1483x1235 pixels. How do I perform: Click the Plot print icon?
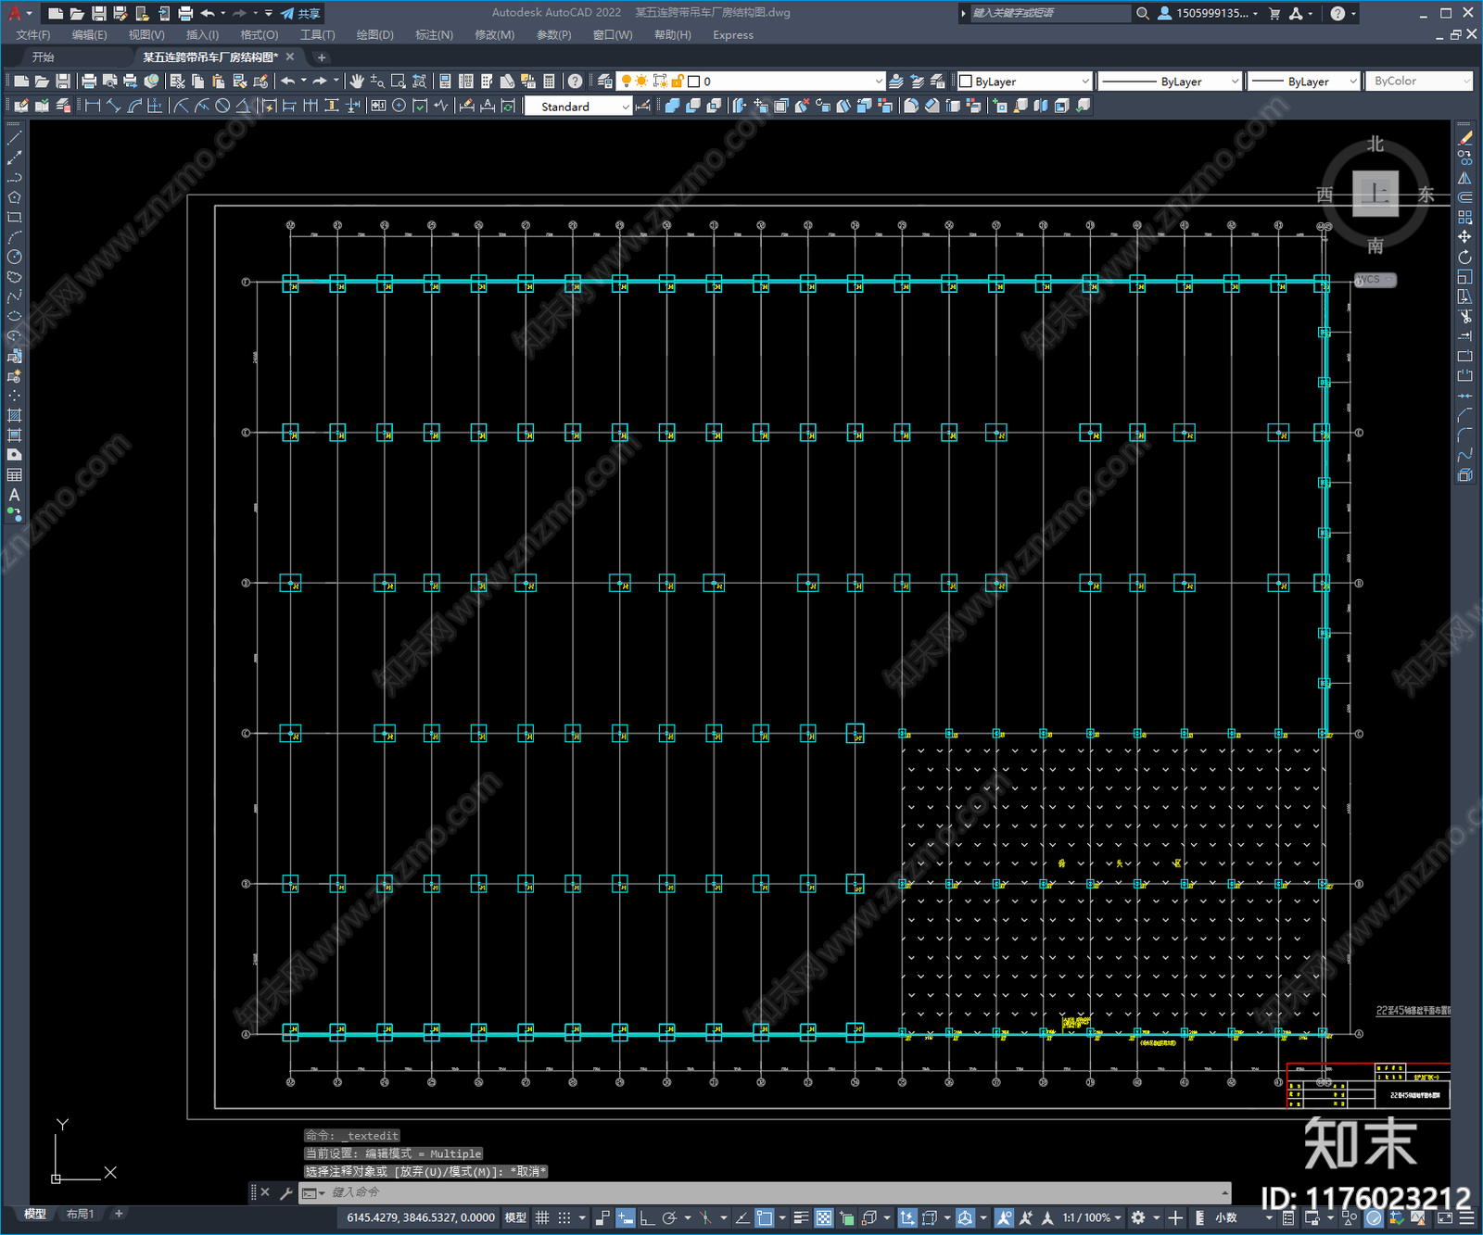(89, 82)
